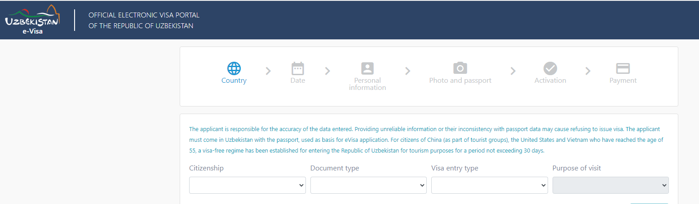Screen dimensions: 699x204
Task: Click the credit card Payment icon
Action: tap(623, 68)
